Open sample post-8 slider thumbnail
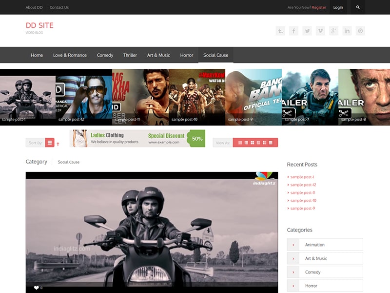 (364, 97)
